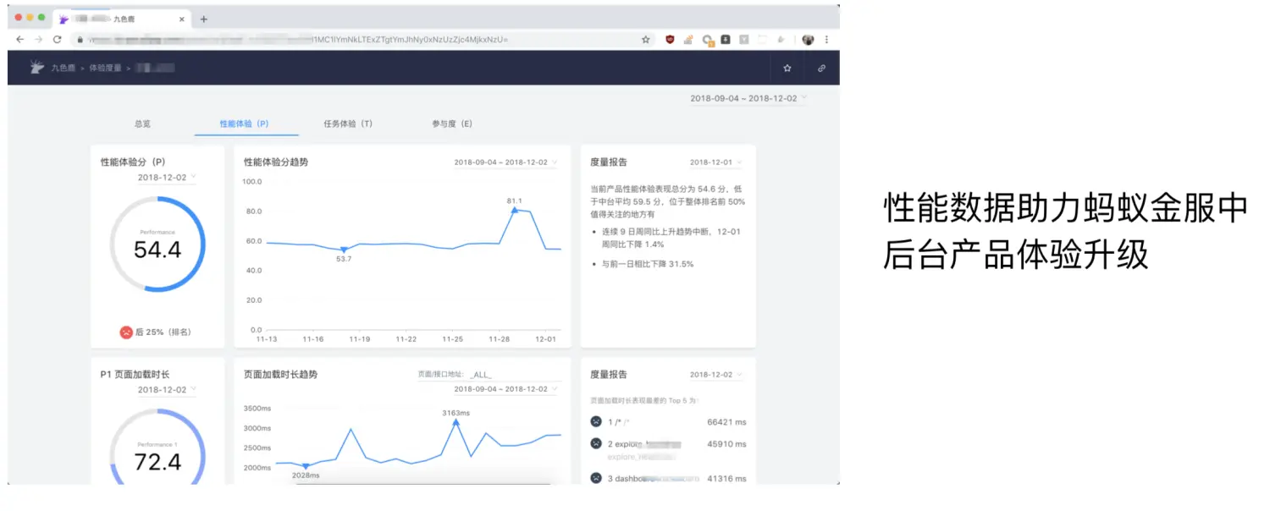Go to 体验度量 breadcrumb link

[x=106, y=68]
